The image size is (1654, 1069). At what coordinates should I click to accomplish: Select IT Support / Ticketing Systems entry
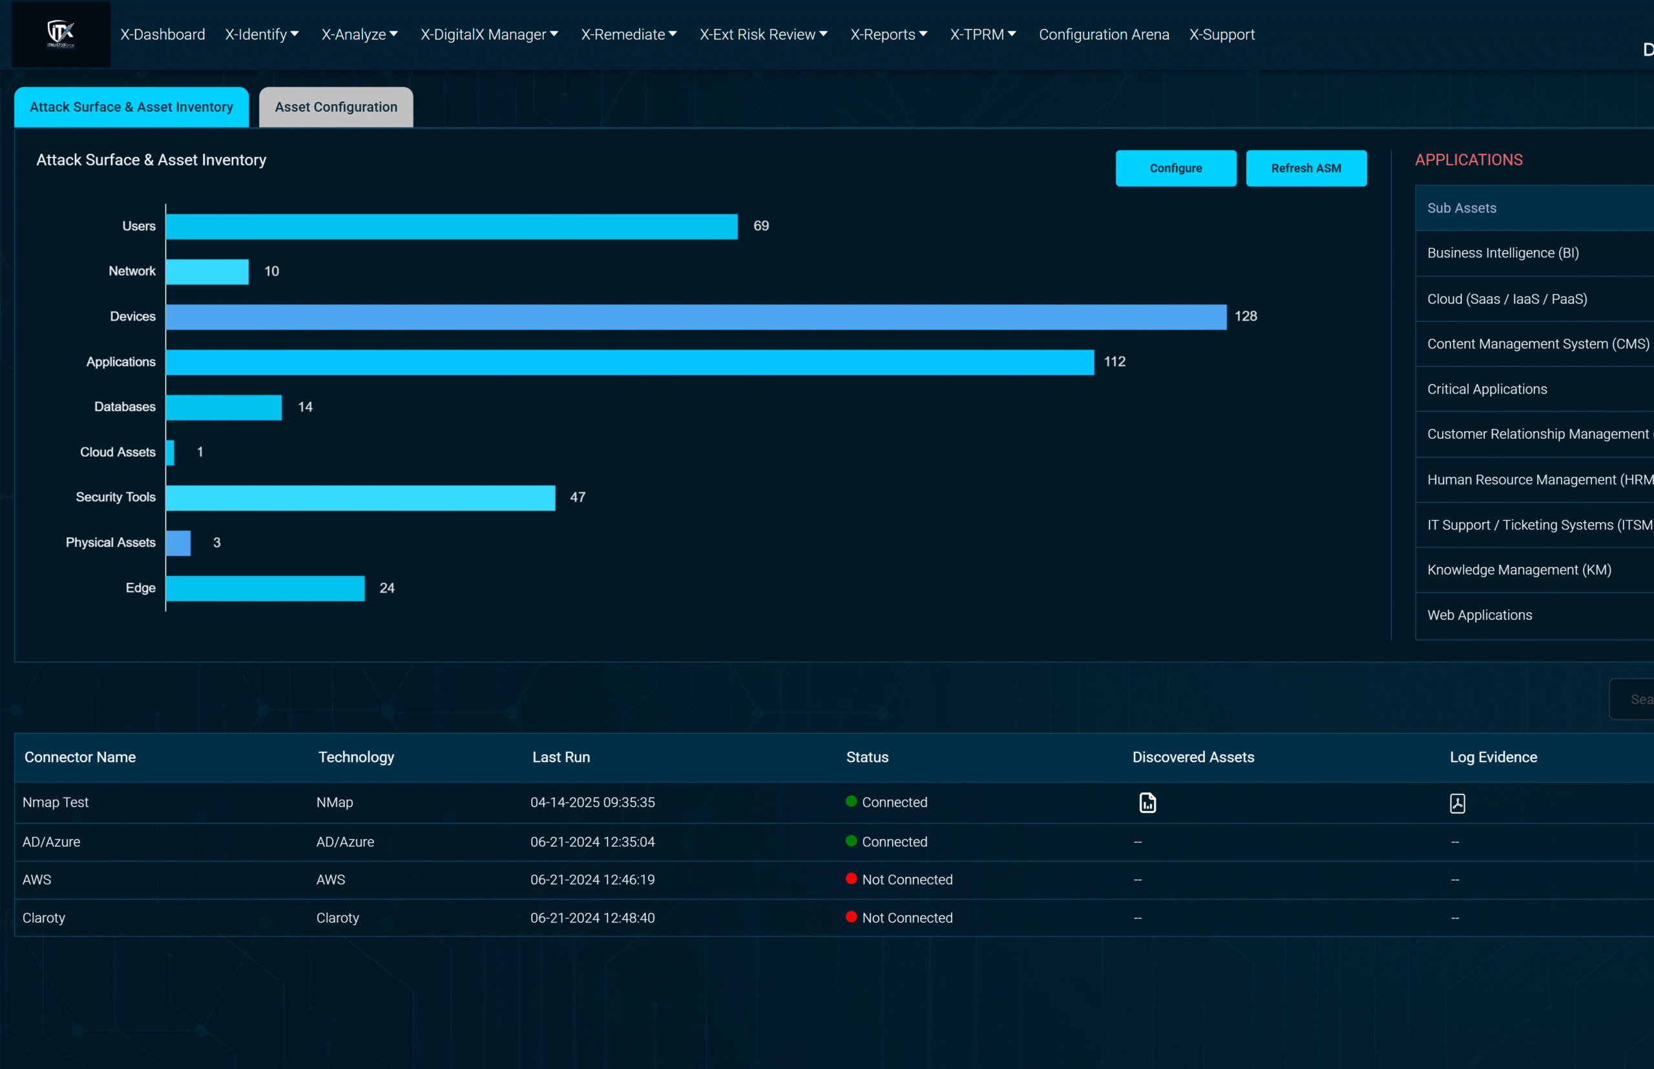tap(1534, 525)
